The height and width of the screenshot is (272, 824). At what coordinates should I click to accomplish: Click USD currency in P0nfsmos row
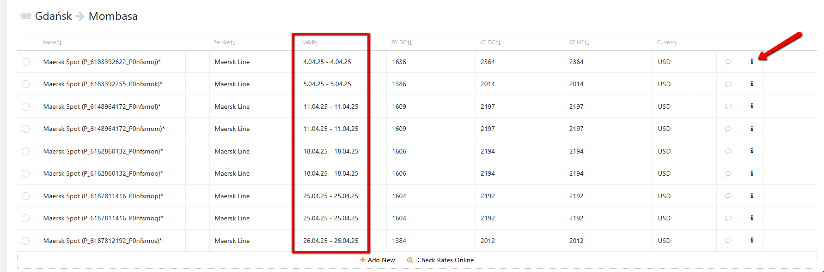664,241
